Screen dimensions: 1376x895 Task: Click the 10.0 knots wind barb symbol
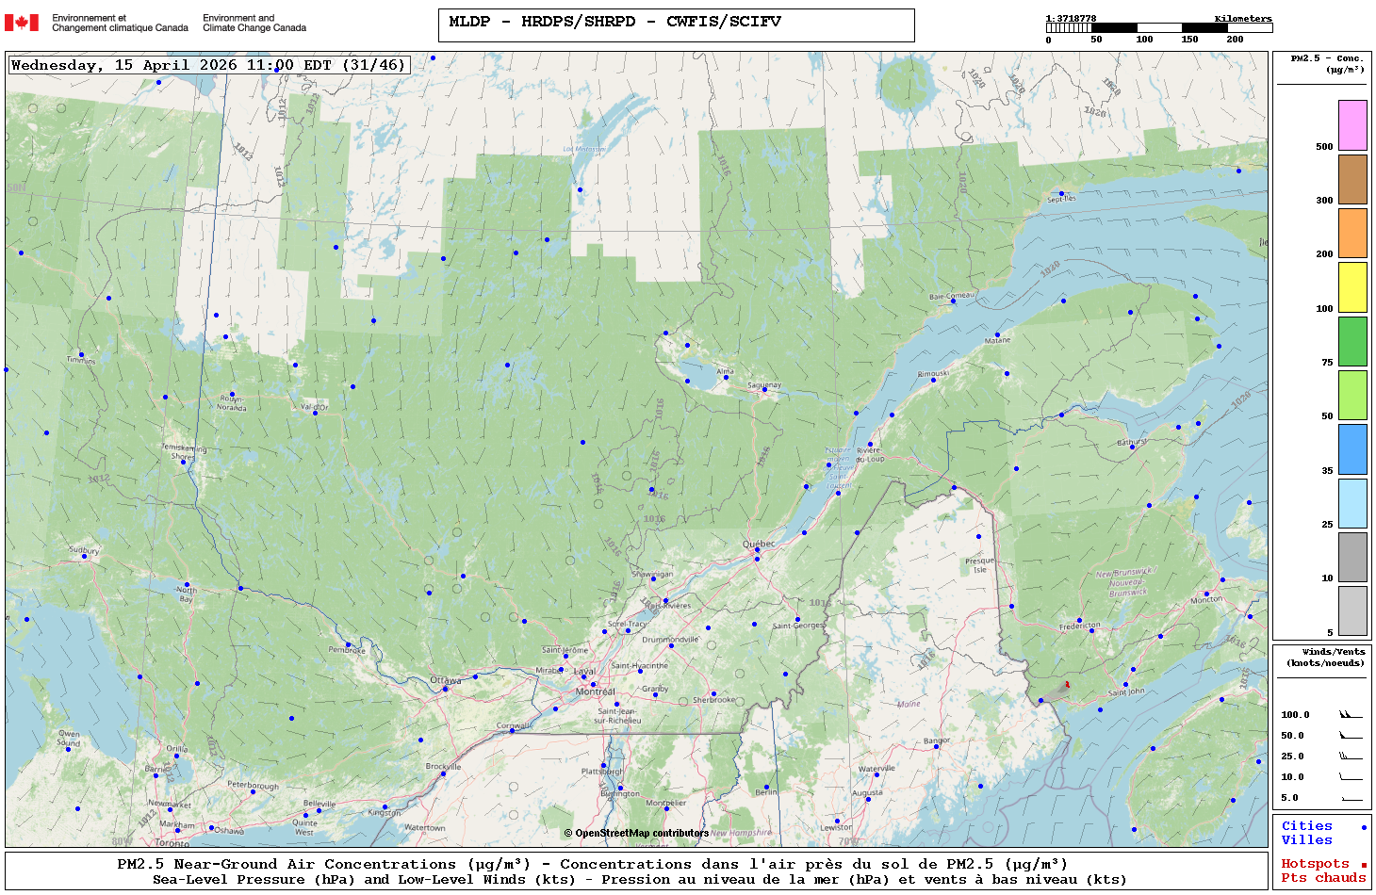point(1350,777)
